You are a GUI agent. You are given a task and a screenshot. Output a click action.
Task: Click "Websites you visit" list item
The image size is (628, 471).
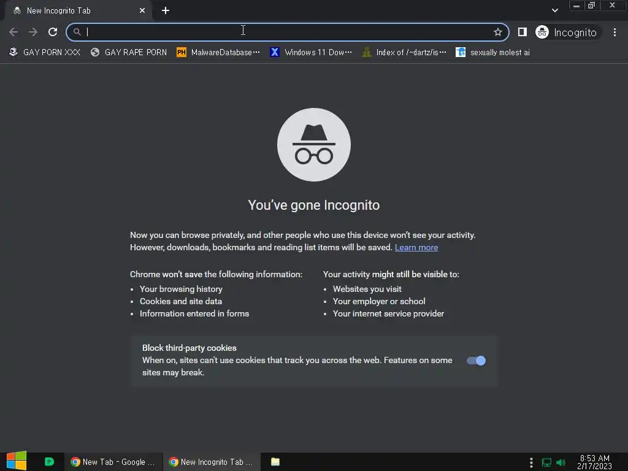(367, 289)
